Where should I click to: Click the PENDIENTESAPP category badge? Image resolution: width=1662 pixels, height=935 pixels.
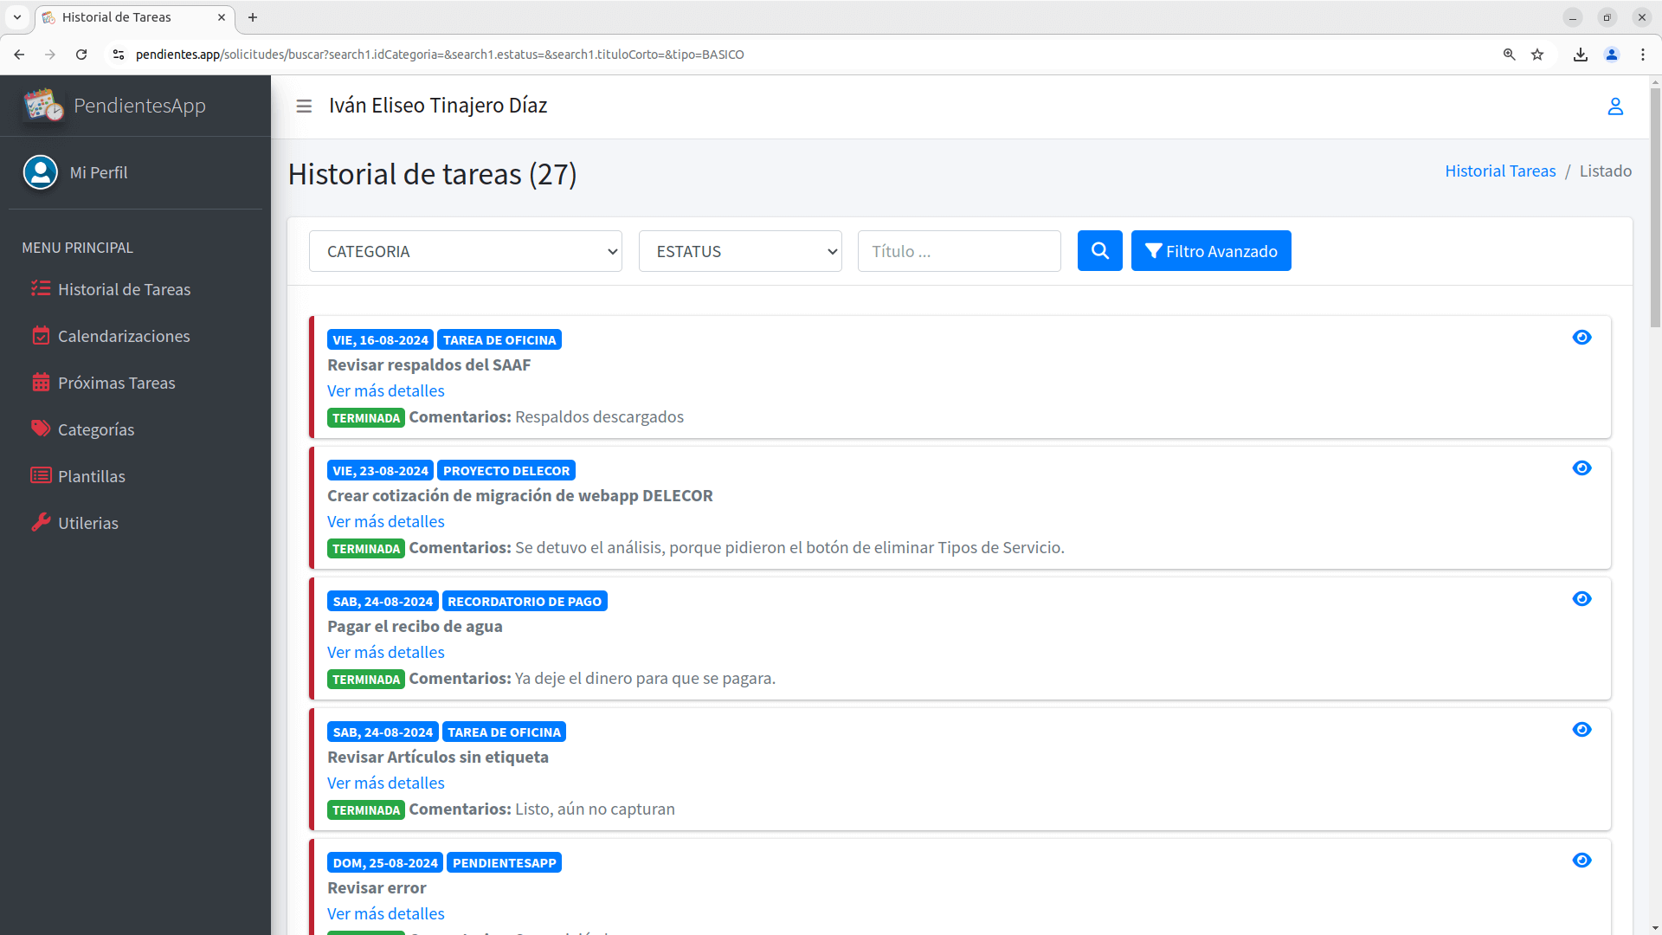point(504,863)
